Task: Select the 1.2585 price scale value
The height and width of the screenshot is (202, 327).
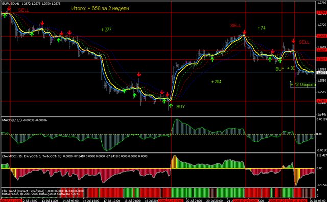Action: (322, 69)
